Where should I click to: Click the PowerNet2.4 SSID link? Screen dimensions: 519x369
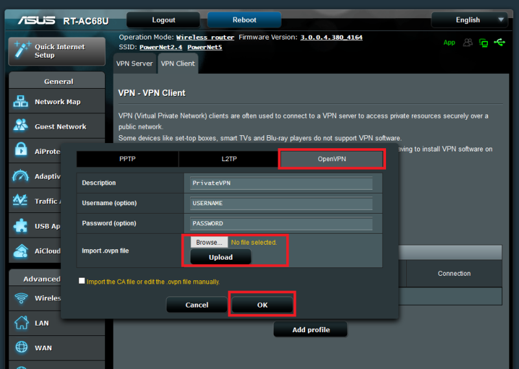(x=161, y=47)
